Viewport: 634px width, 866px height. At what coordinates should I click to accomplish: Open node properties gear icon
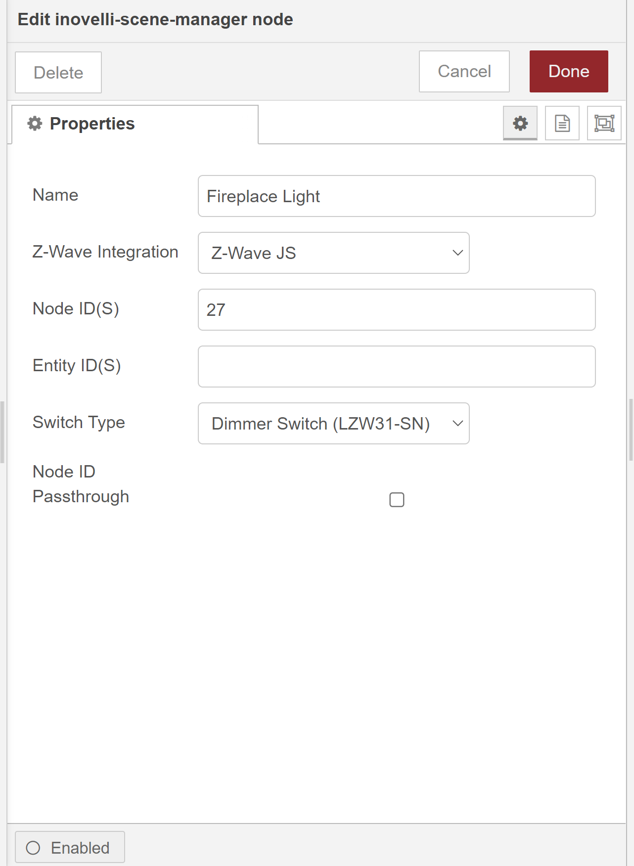[x=520, y=123]
